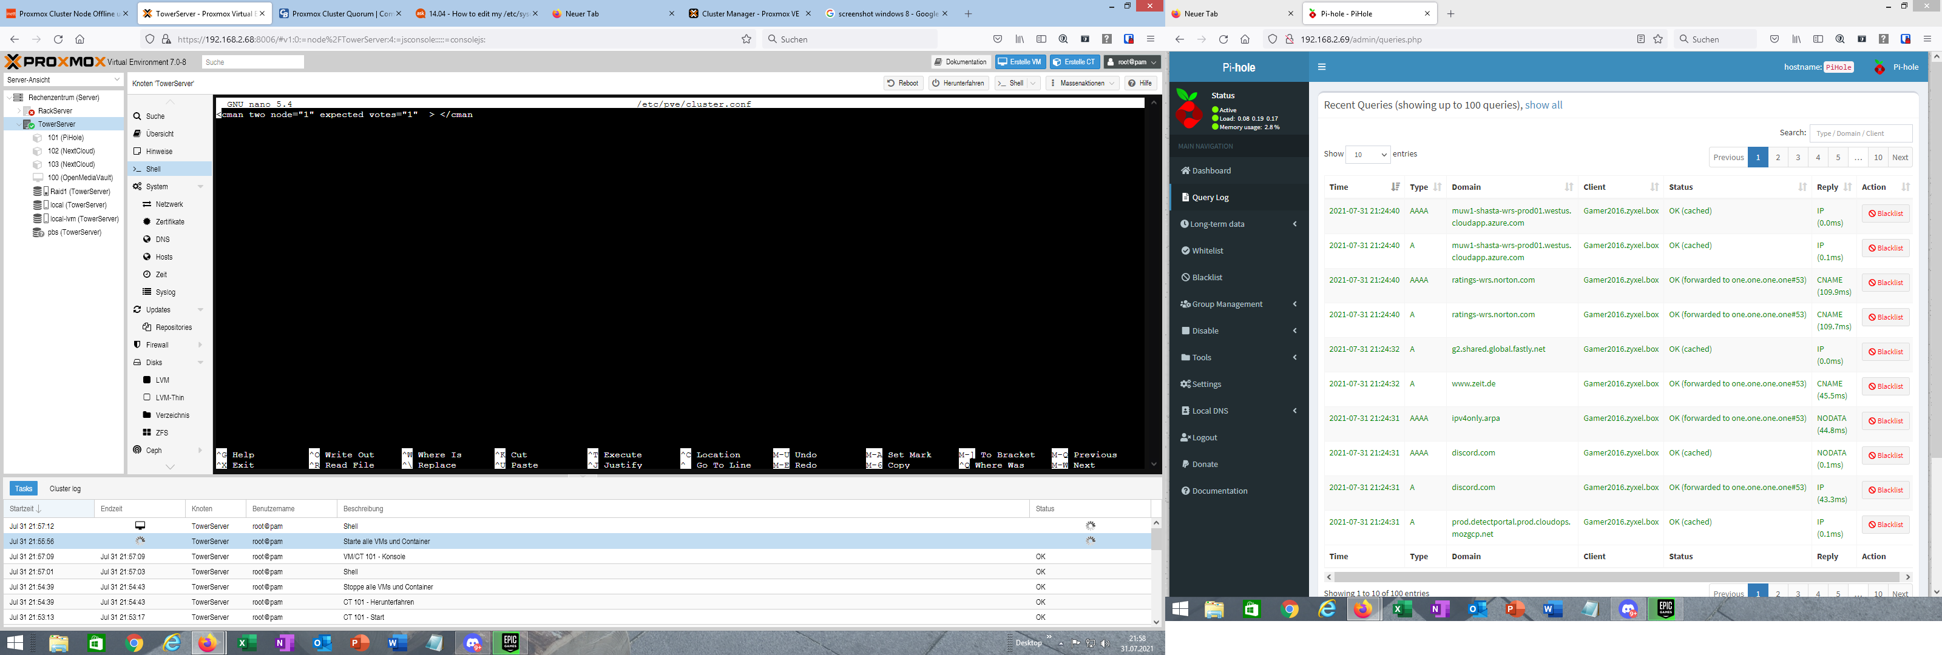Open Pi-hole Whitelist page
The height and width of the screenshot is (655, 1942).
1207,250
